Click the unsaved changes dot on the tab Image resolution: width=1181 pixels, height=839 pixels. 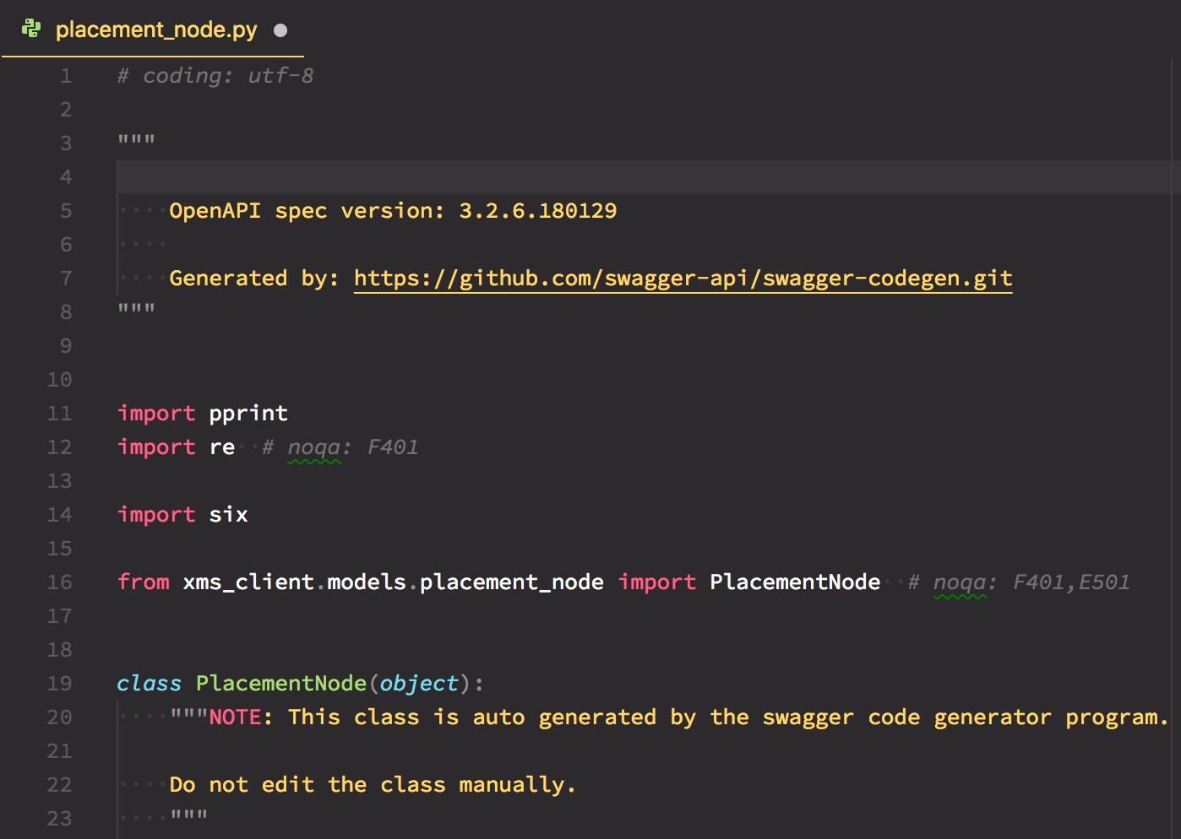[279, 30]
